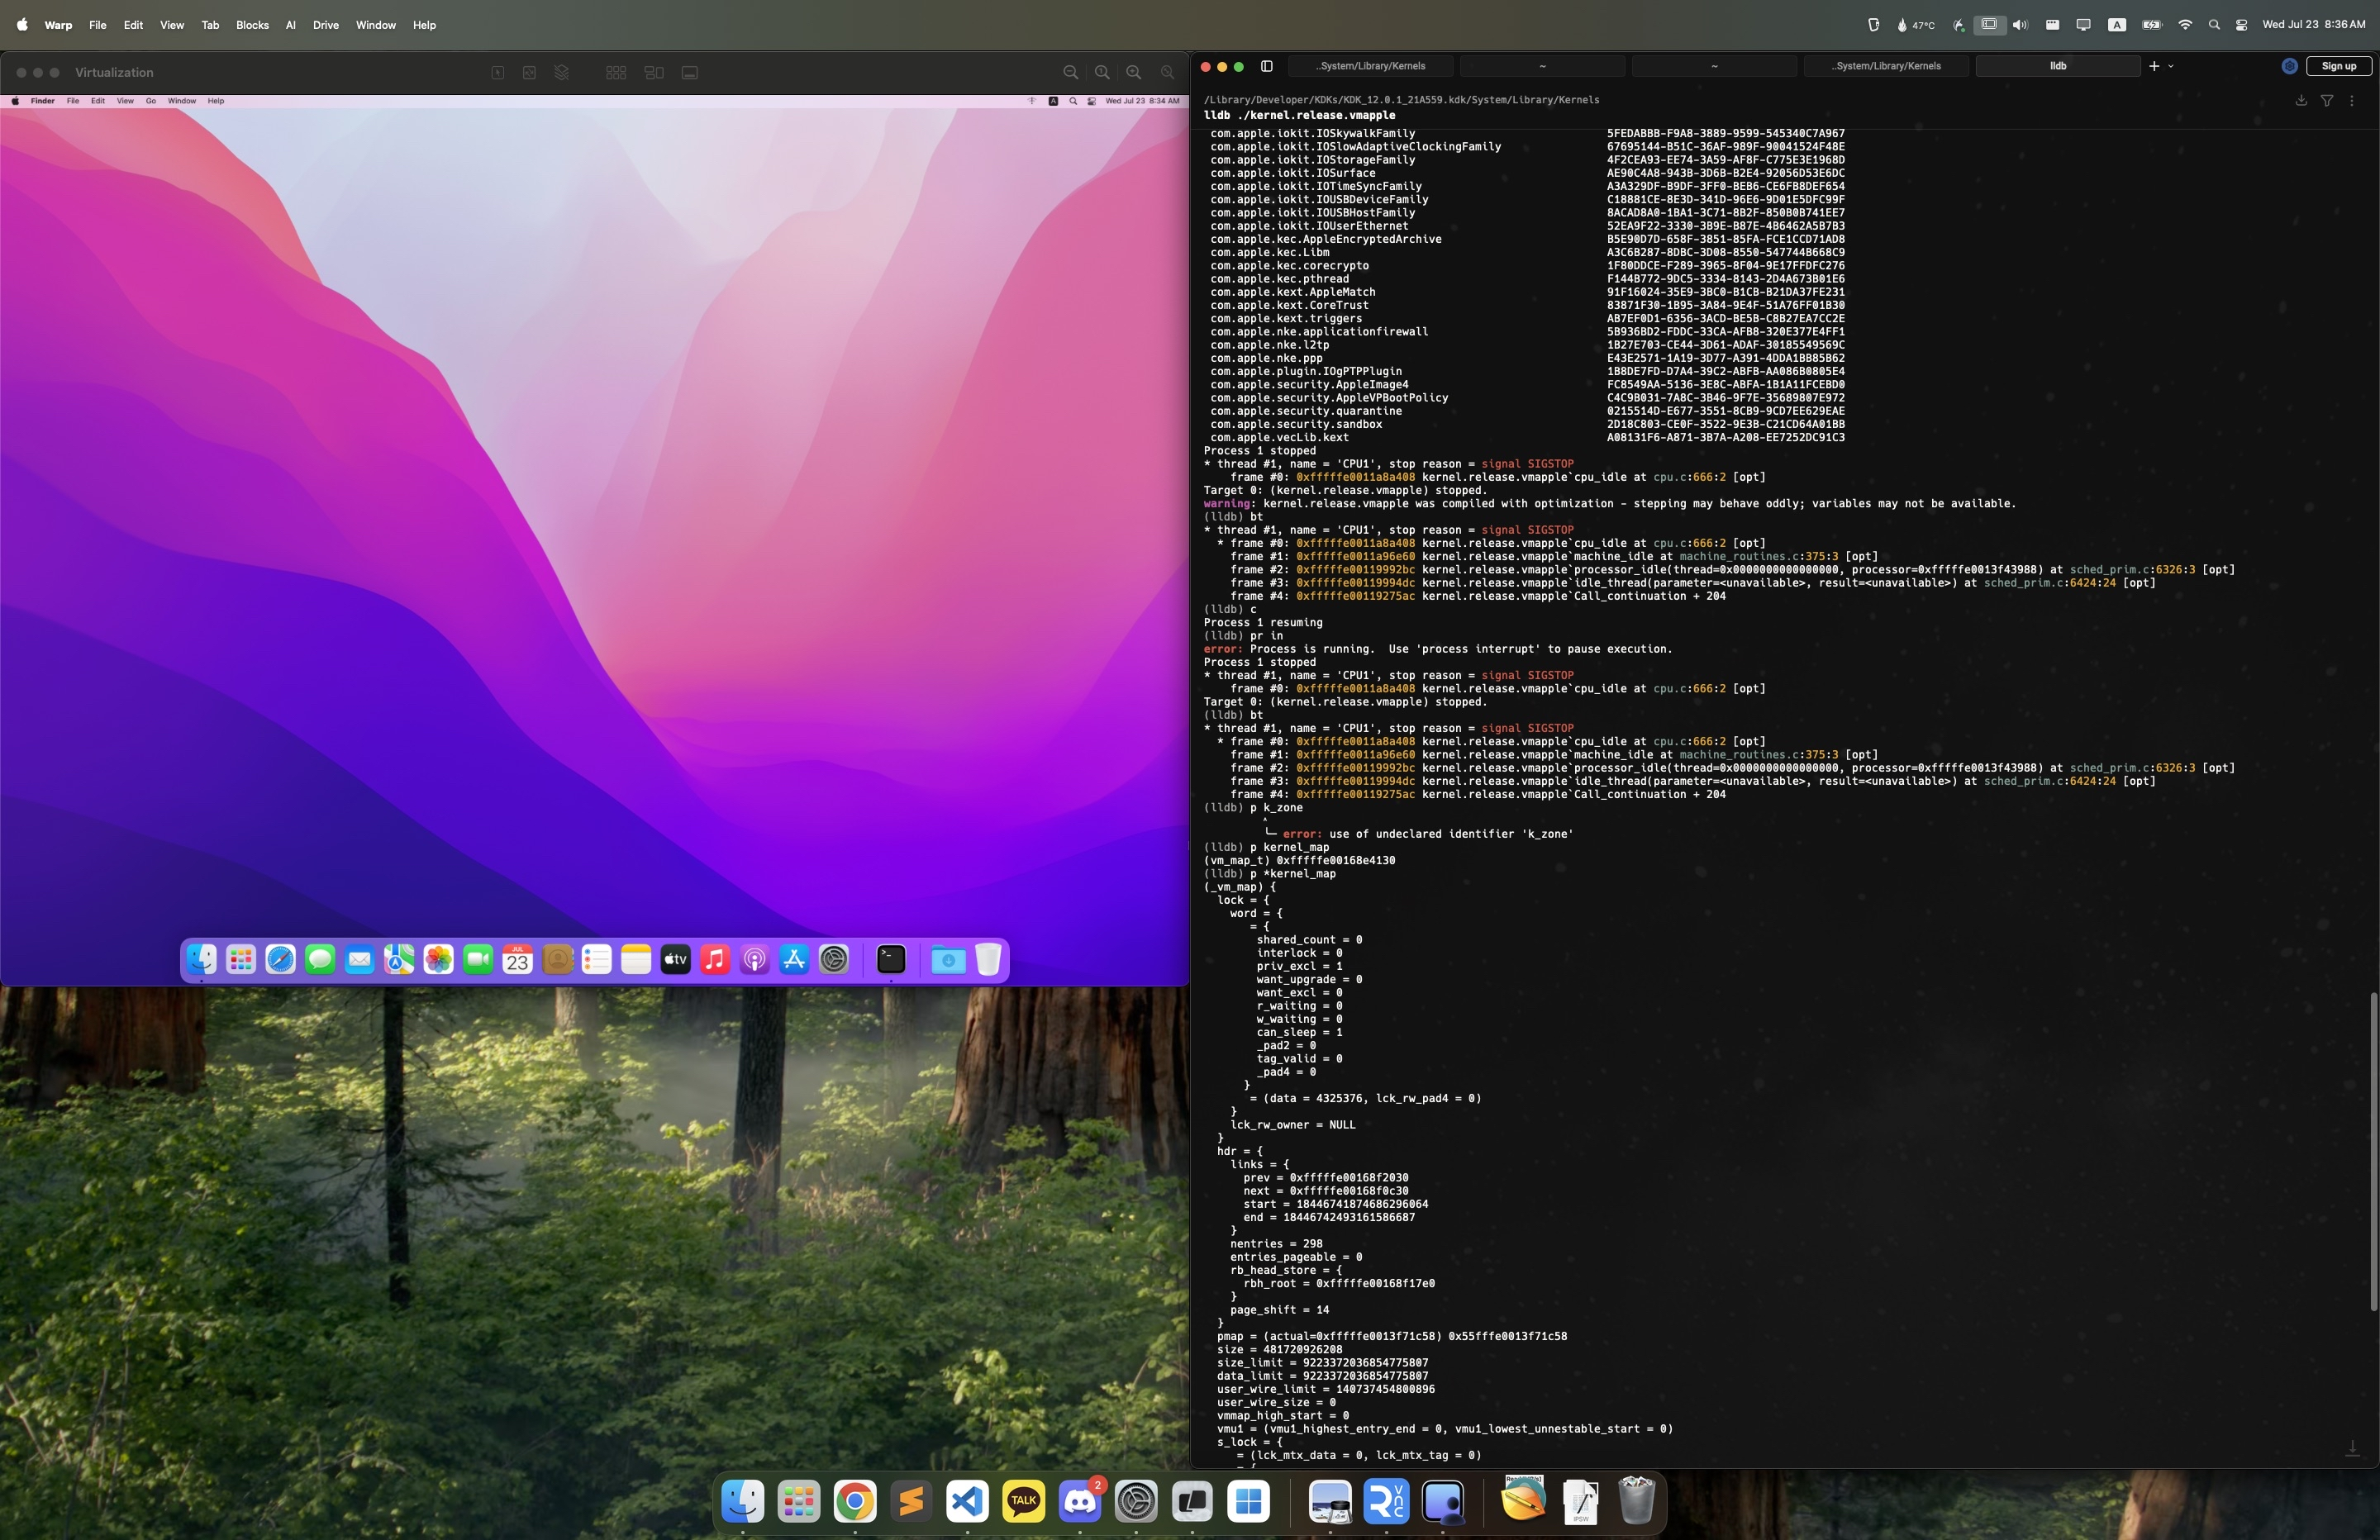This screenshot has width=2380, height=1540.
Task: Click actual size zoom magnifier in Virtualization toolbar
Action: (1102, 73)
